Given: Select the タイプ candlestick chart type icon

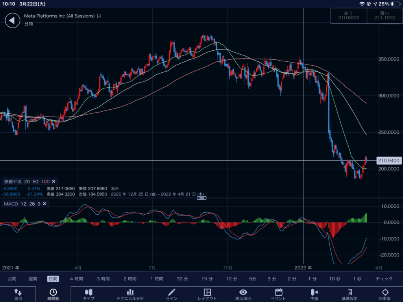Looking at the screenshot, I should coord(89,292).
